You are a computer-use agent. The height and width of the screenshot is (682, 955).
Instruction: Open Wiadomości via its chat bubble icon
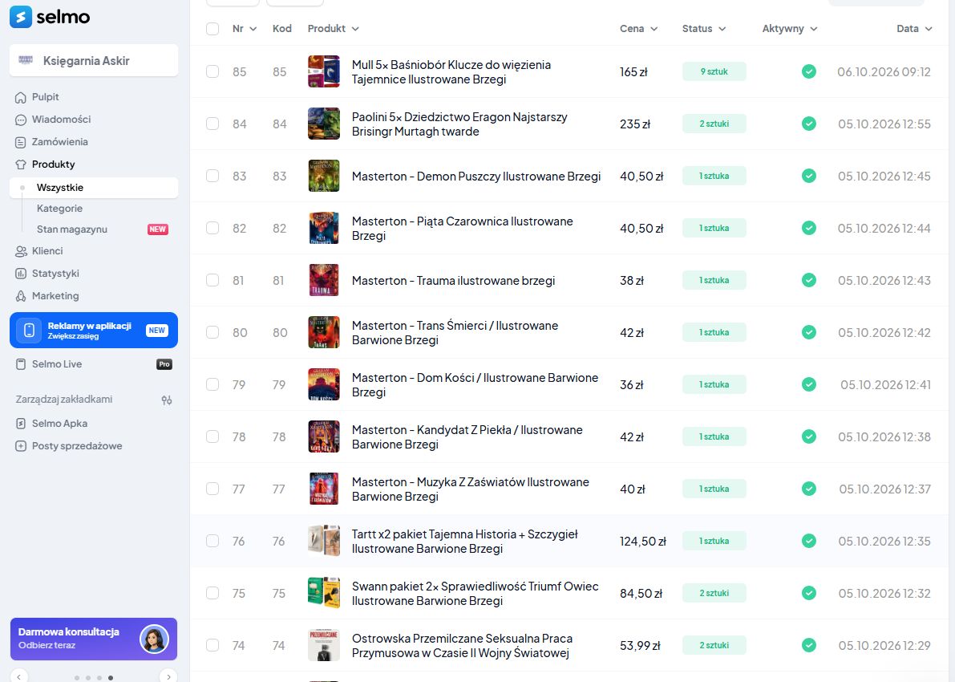pyautogui.click(x=21, y=120)
